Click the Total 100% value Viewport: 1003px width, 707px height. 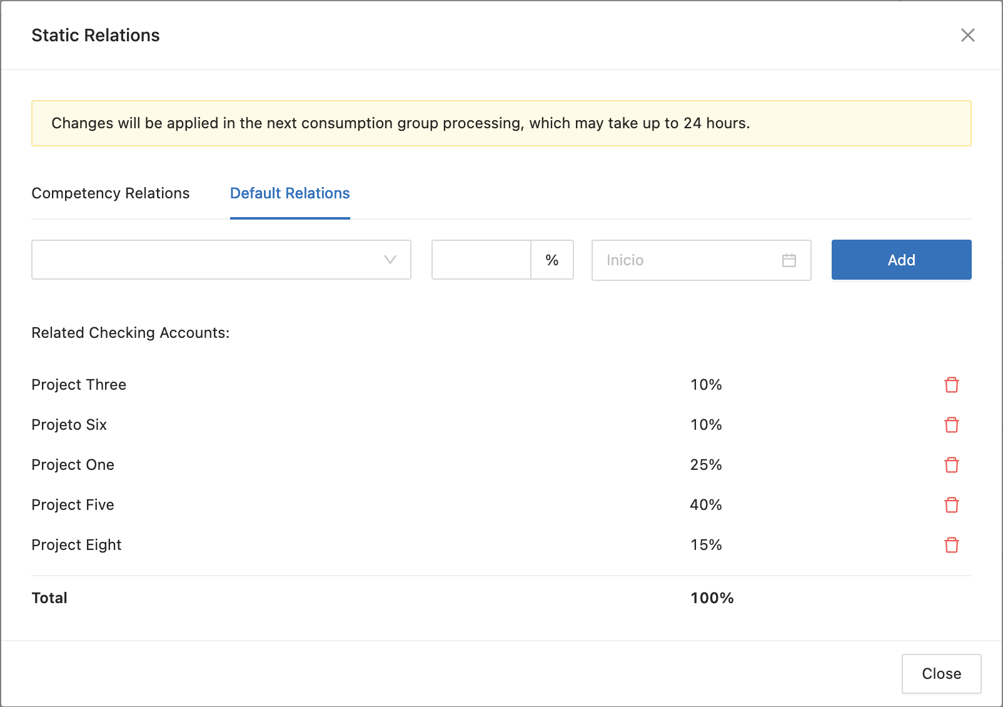click(712, 598)
